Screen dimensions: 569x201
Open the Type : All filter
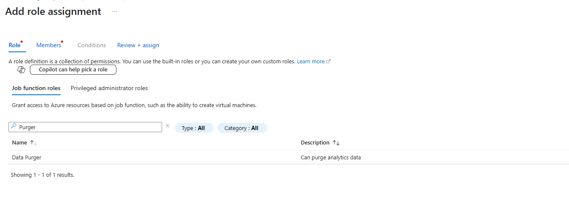(194, 128)
